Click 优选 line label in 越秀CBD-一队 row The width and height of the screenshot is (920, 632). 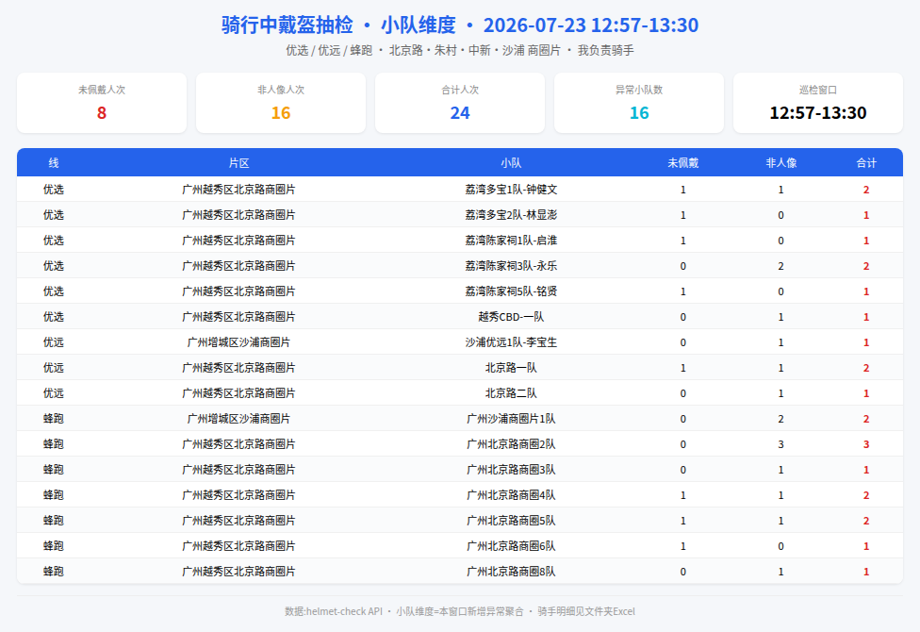(54, 317)
